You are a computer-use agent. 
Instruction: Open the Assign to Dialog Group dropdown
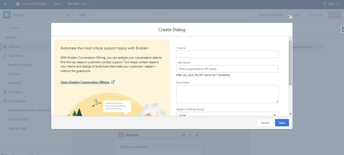(x=275, y=114)
